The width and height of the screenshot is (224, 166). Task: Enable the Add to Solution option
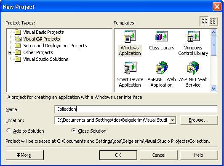pyautogui.click(x=9, y=131)
